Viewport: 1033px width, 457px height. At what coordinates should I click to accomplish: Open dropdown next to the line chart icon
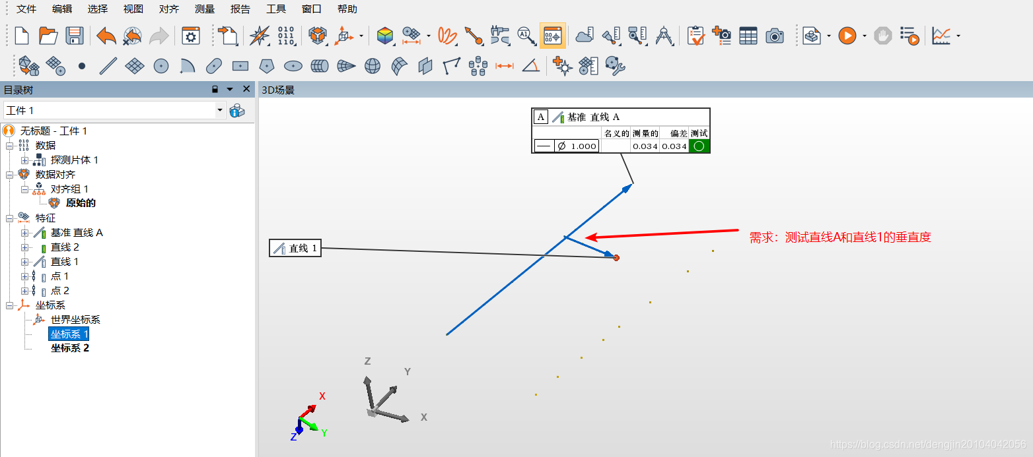coord(958,36)
